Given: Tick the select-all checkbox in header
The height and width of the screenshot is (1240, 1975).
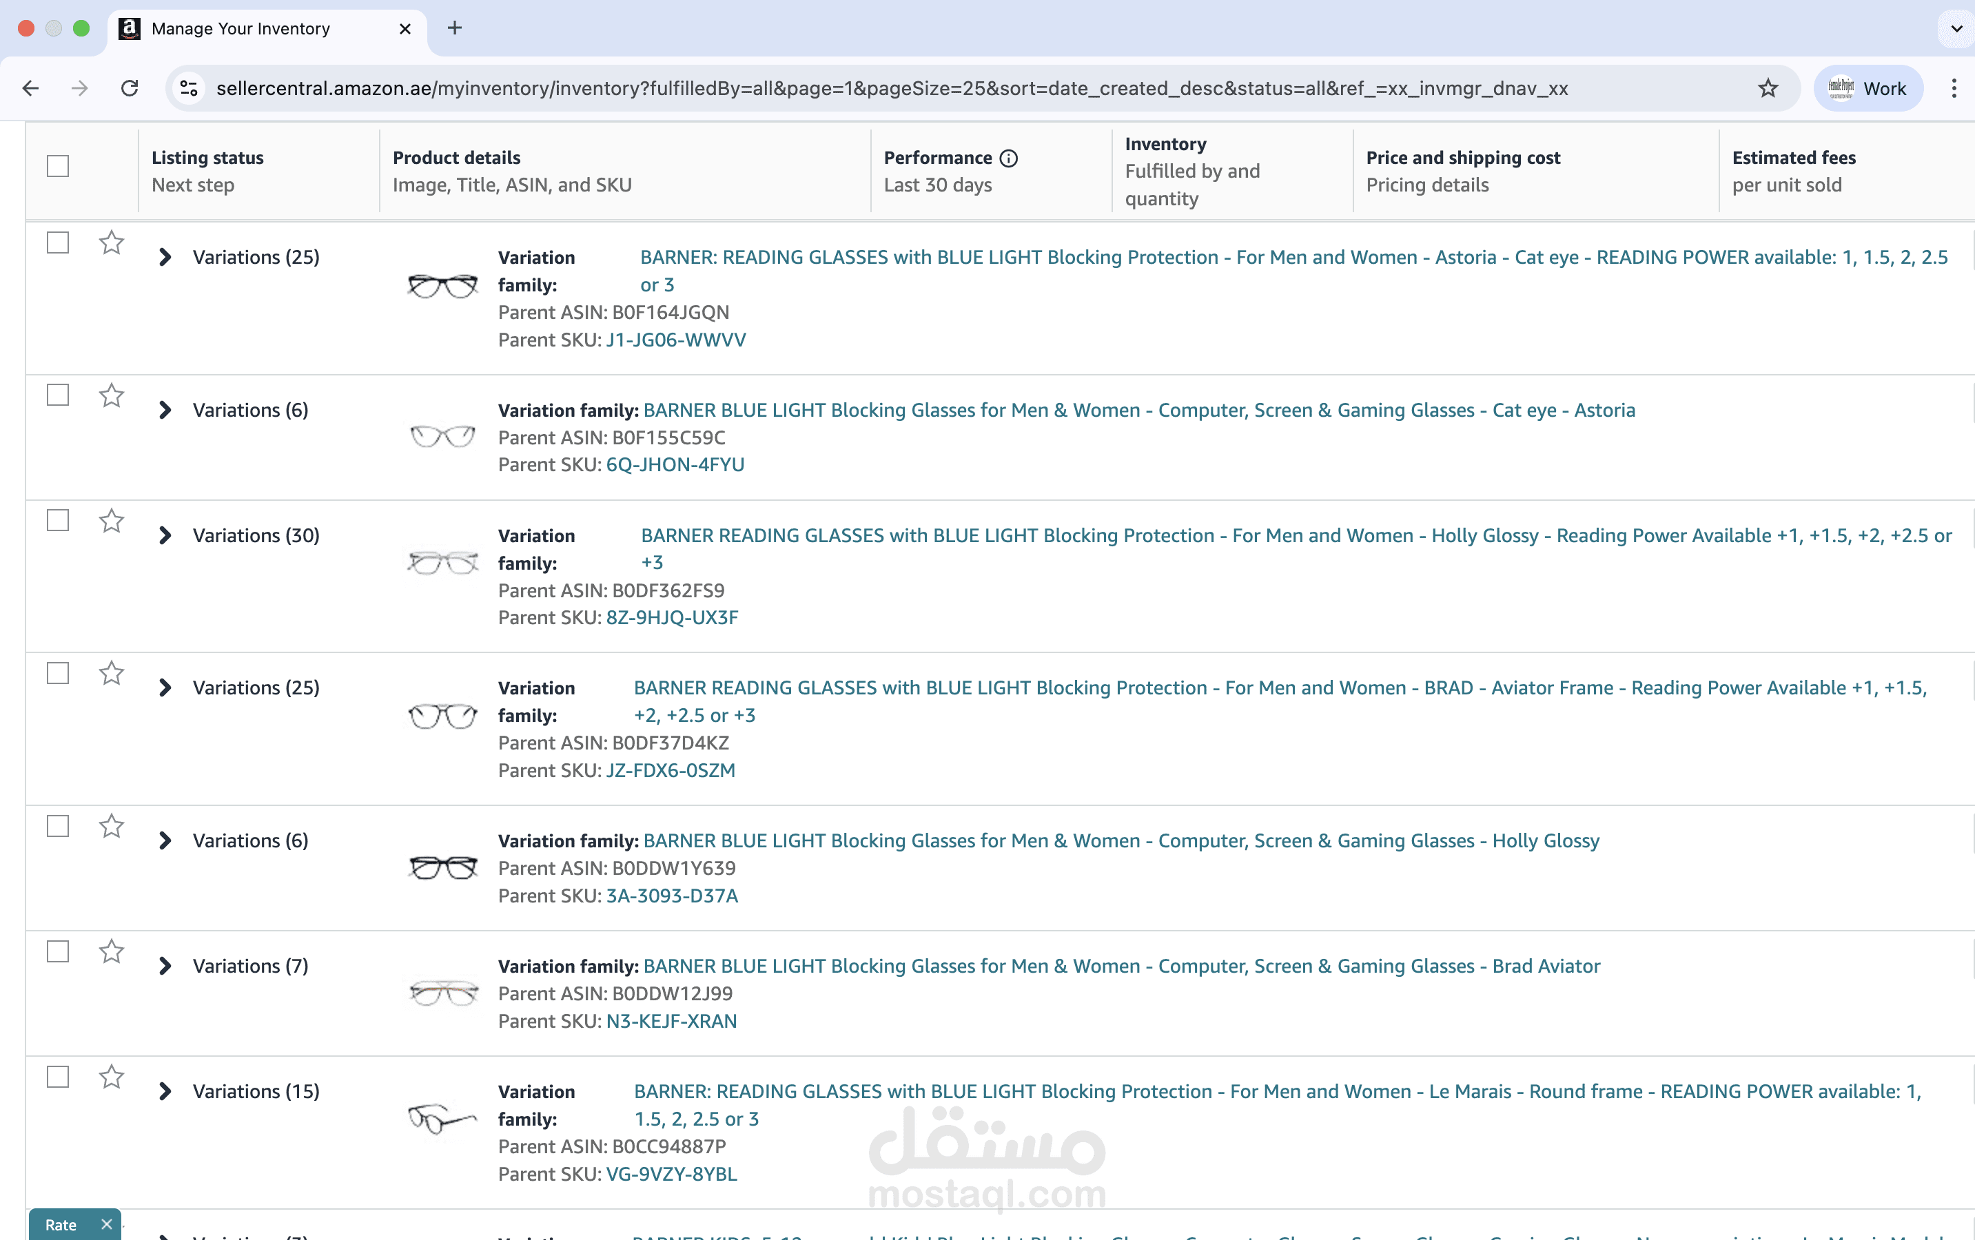Looking at the screenshot, I should 57,165.
